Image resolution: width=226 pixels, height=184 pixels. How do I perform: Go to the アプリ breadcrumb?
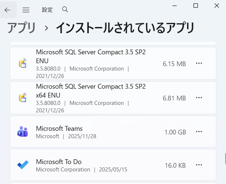pos(21,28)
